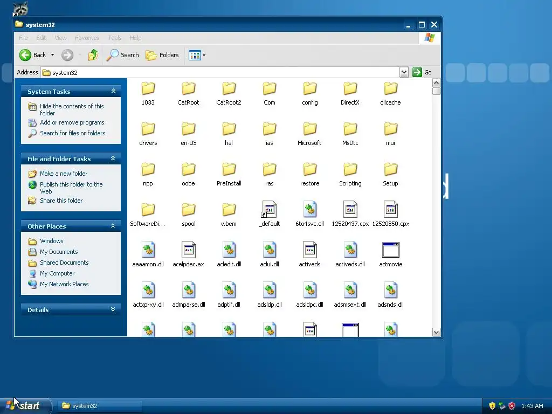Select the aaaamon.dll file
This screenshot has height=414, width=552.
[x=148, y=255]
